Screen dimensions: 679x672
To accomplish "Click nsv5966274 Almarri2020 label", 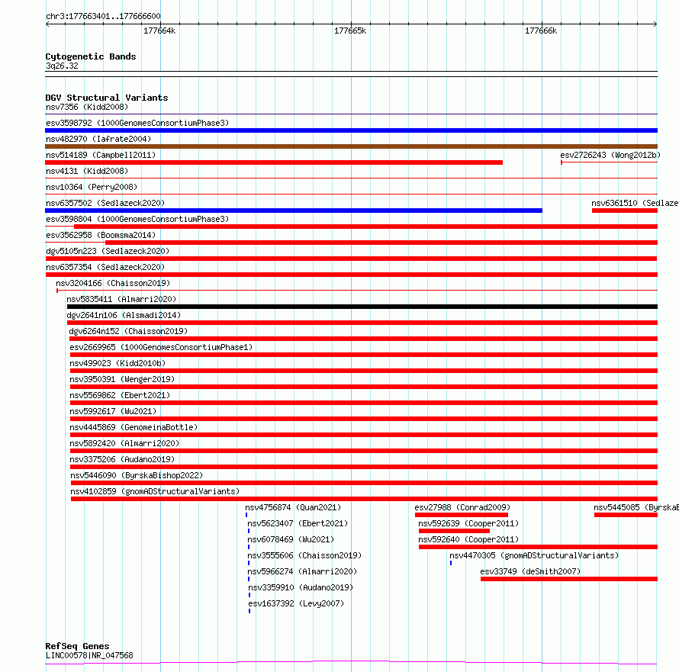I will pos(302,571).
